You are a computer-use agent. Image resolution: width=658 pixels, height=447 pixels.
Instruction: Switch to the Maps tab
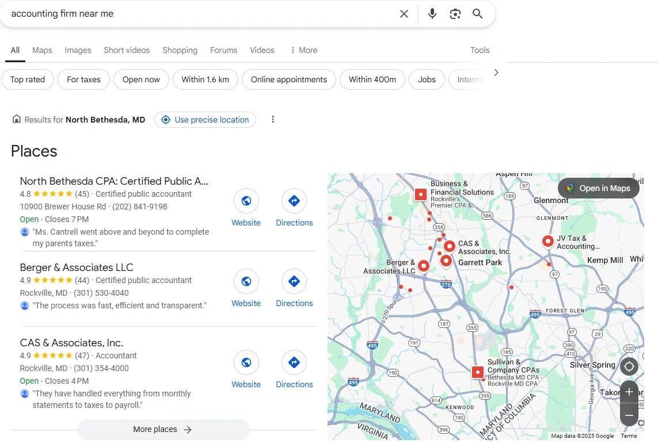pos(42,50)
